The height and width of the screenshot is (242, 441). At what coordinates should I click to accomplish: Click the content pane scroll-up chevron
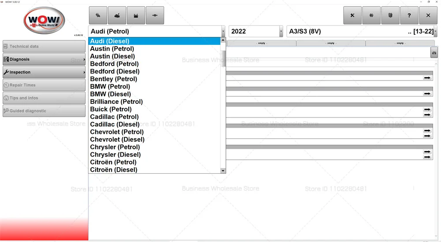pyautogui.click(x=436, y=64)
